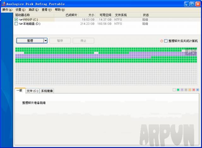Click the 暂停 button
The height and width of the screenshot is (148, 202).
(60, 41)
